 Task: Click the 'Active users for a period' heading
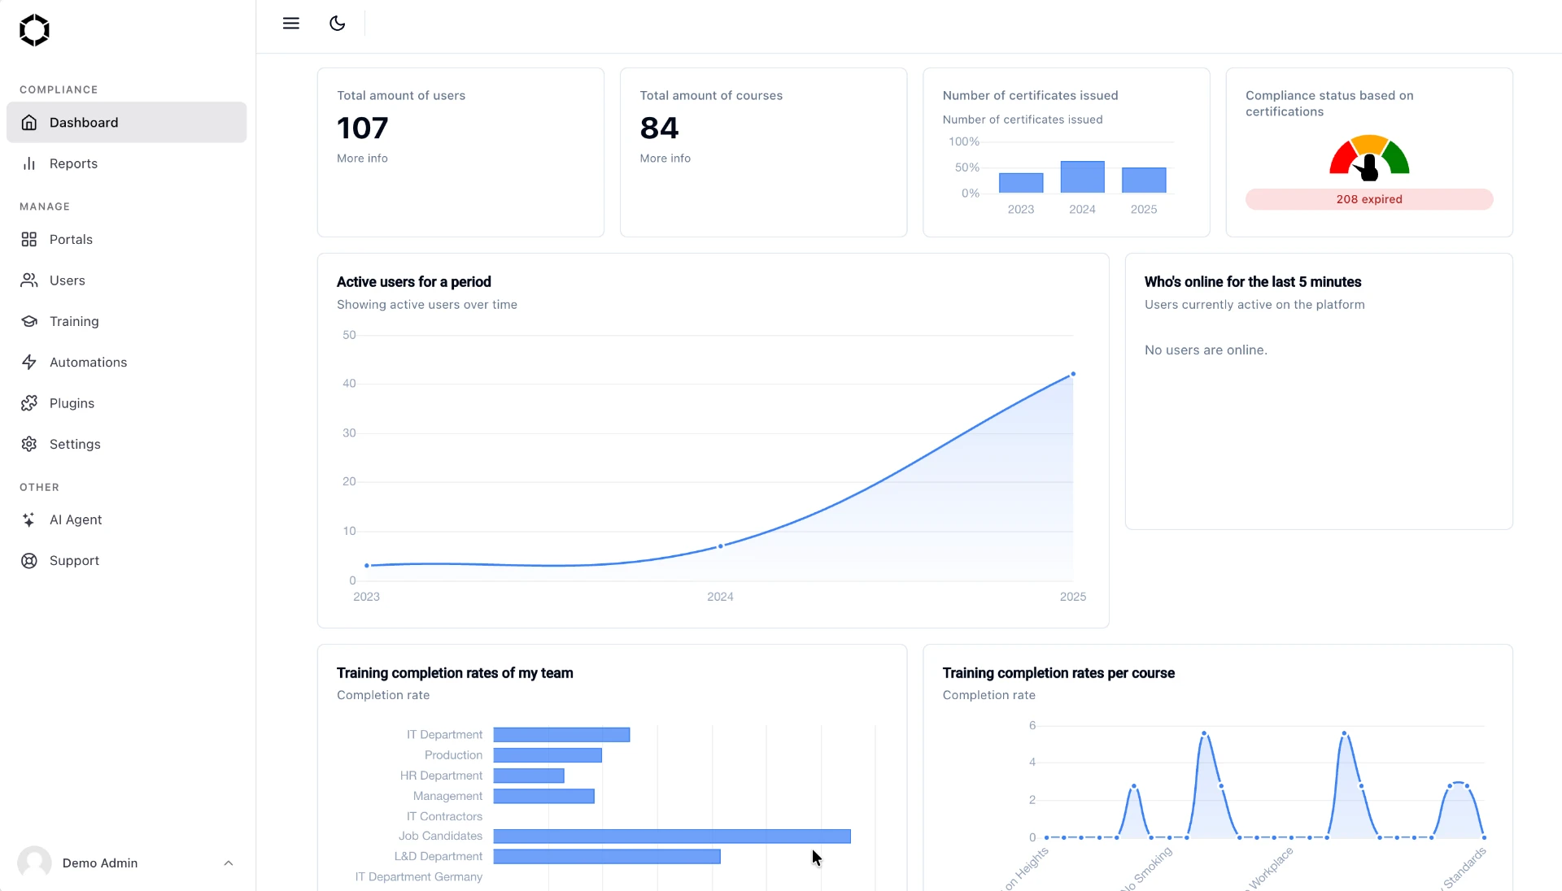point(413,282)
